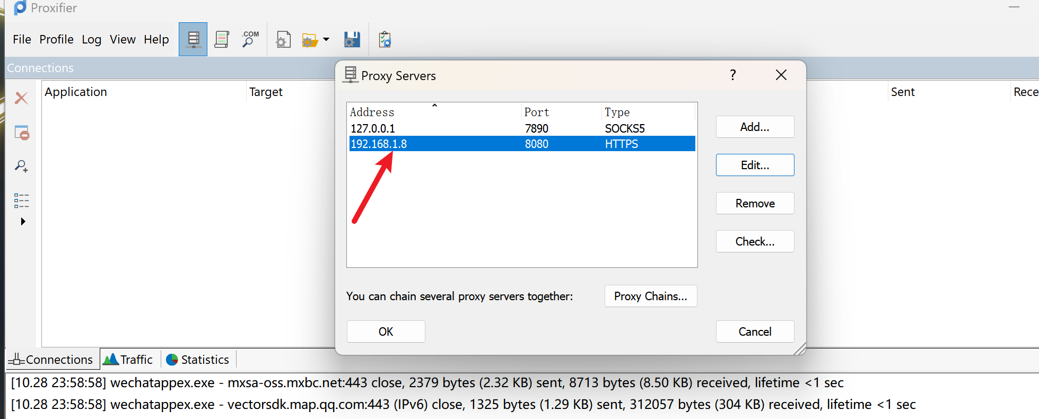Open the Log menu

tap(91, 39)
